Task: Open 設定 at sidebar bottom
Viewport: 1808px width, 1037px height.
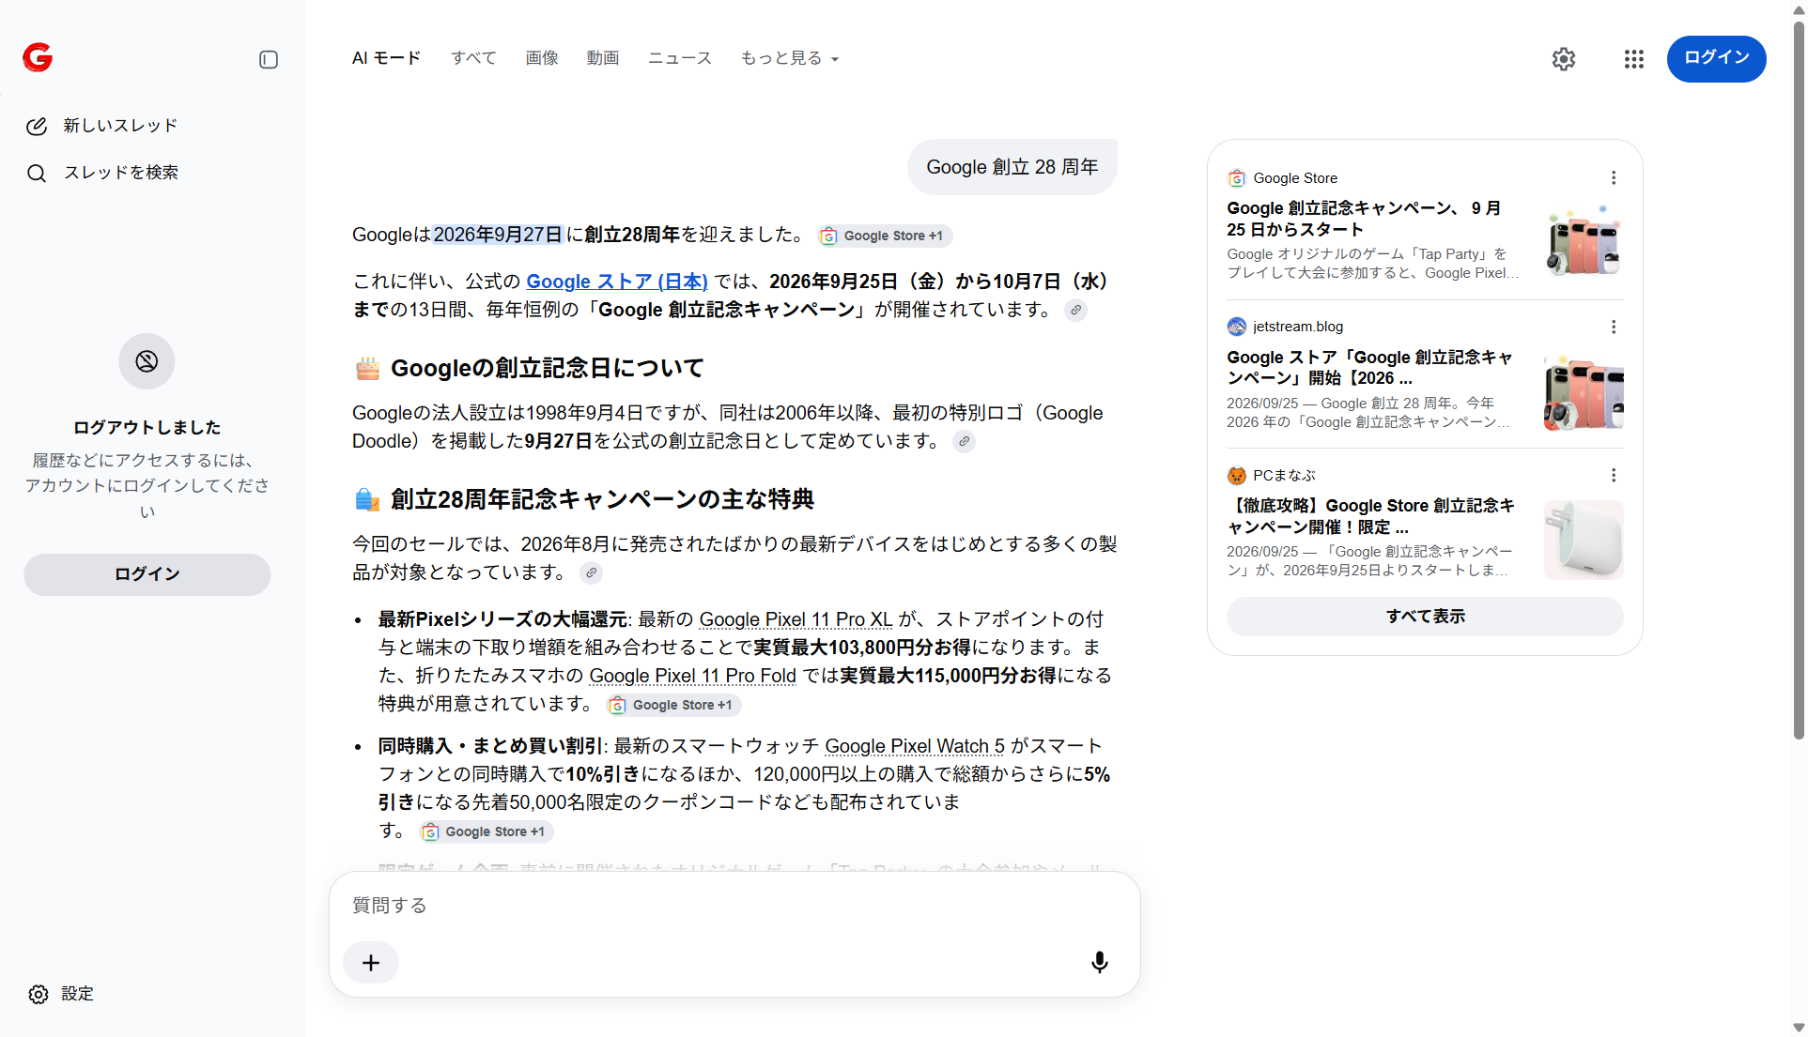Action: coord(61,995)
